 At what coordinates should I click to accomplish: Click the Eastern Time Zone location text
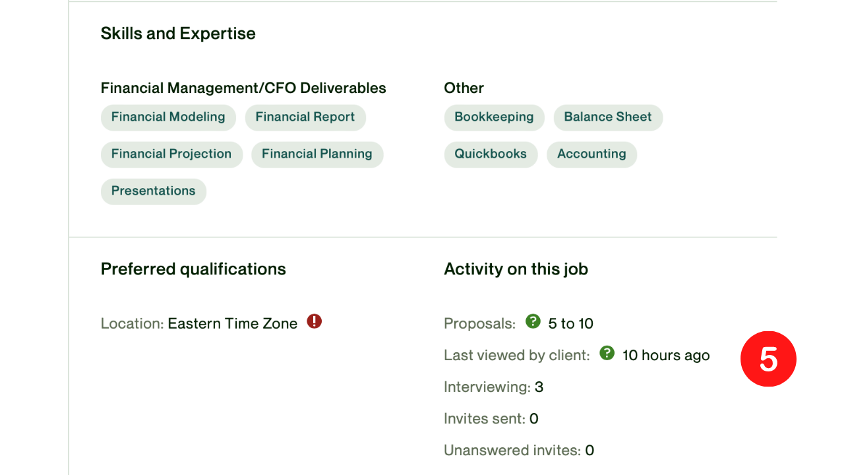point(233,324)
